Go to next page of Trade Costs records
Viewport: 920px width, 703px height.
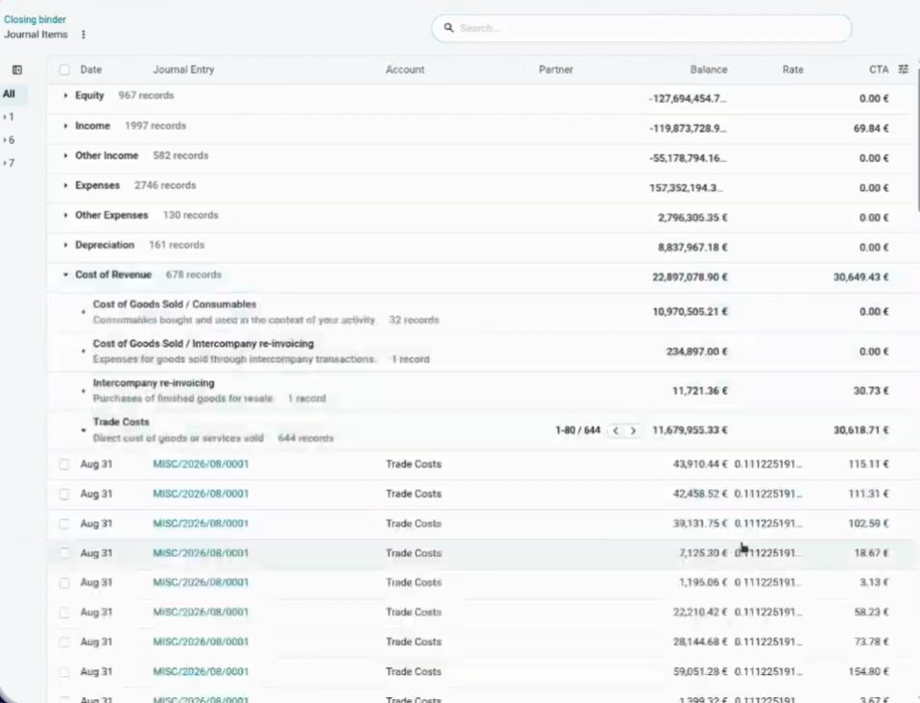[x=633, y=430]
